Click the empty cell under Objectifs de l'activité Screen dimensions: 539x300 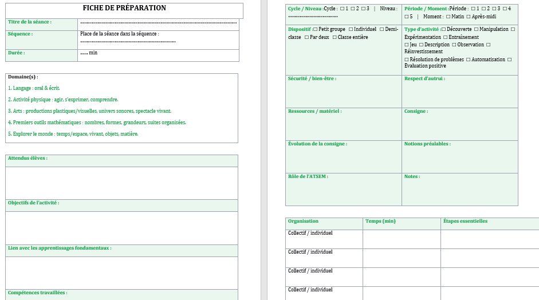tap(121, 228)
